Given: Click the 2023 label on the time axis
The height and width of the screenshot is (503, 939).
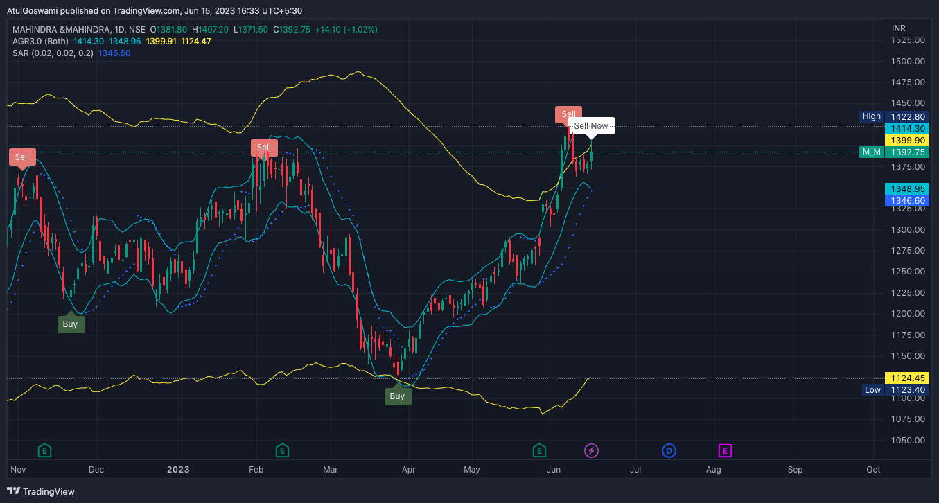Looking at the screenshot, I should point(178,470).
